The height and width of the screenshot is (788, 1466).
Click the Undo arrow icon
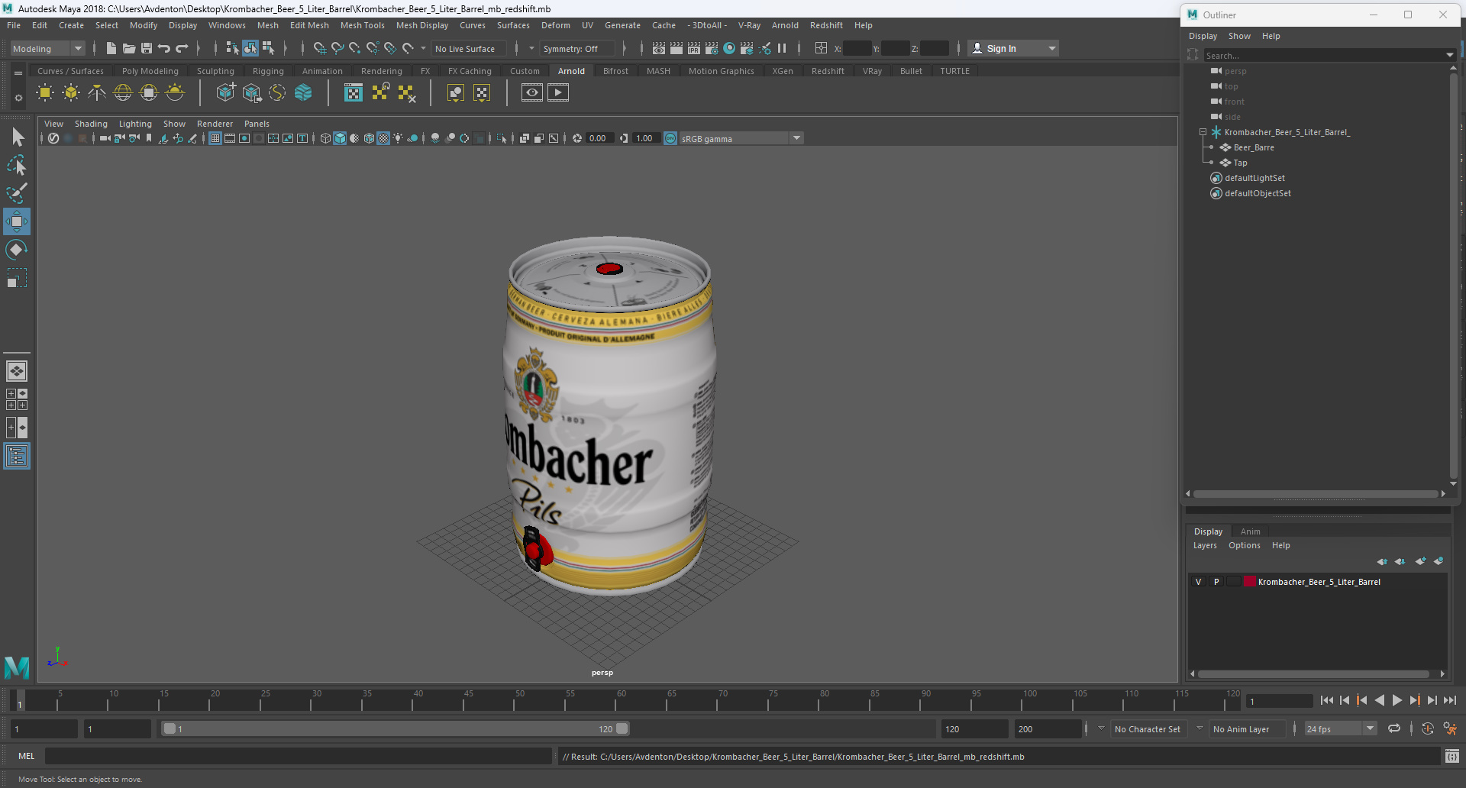tap(164, 48)
